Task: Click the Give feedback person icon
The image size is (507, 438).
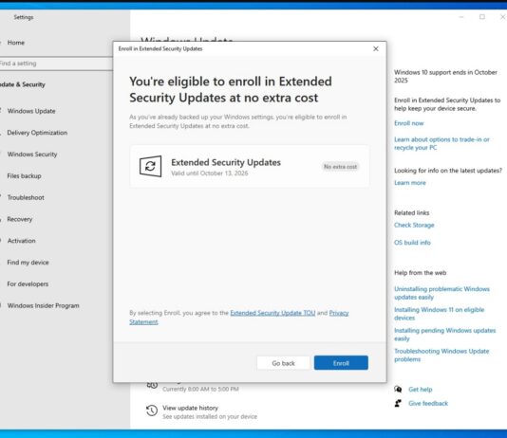Action: click(x=398, y=403)
